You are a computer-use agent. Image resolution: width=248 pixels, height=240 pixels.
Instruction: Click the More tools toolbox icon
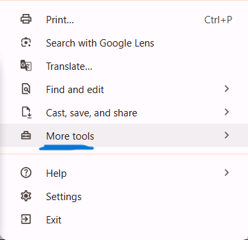point(26,136)
